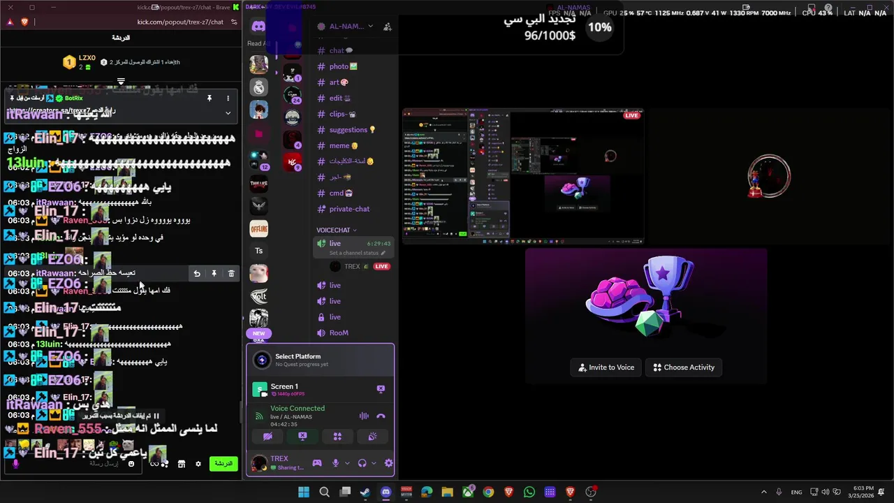Open the suggestions text channel
This screenshot has height=503, width=894.
[x=353, y=130]
